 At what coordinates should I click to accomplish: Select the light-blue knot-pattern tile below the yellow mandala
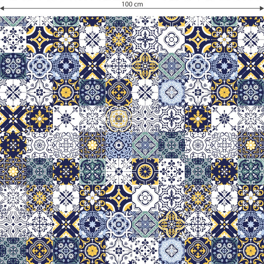pyautogui.click(x=118, y=145)
